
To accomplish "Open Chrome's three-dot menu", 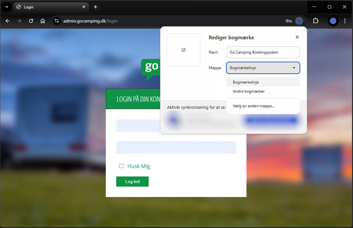I will pos(345,21).
